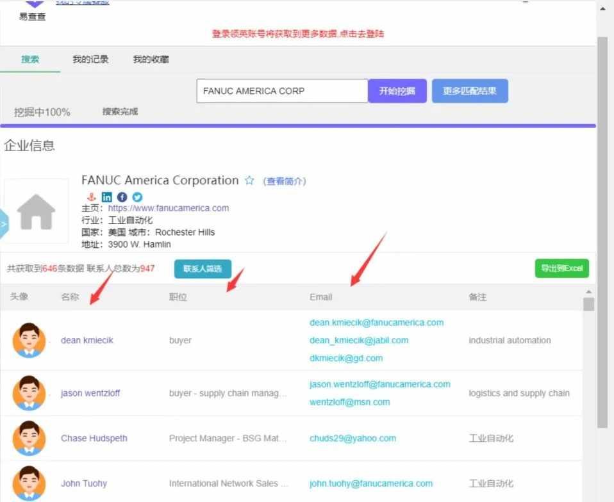Click email wentzloff@msn.com
The height and width of the screenshot is (502, 614).
(349, 402)
